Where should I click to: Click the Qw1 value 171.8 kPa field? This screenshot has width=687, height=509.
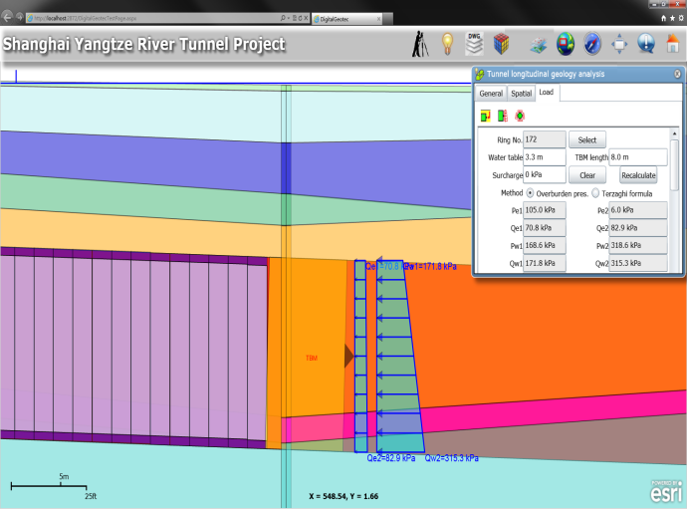pyautogui.click(x=545, y=263)
